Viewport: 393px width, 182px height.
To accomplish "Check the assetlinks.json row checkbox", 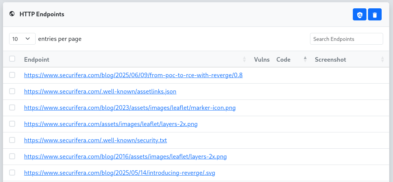I will (12, 91).
